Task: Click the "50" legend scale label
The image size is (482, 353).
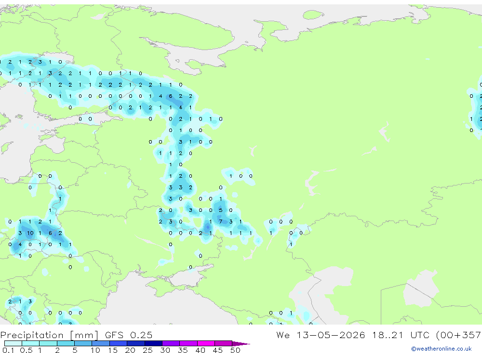Action: pos(235,350)
